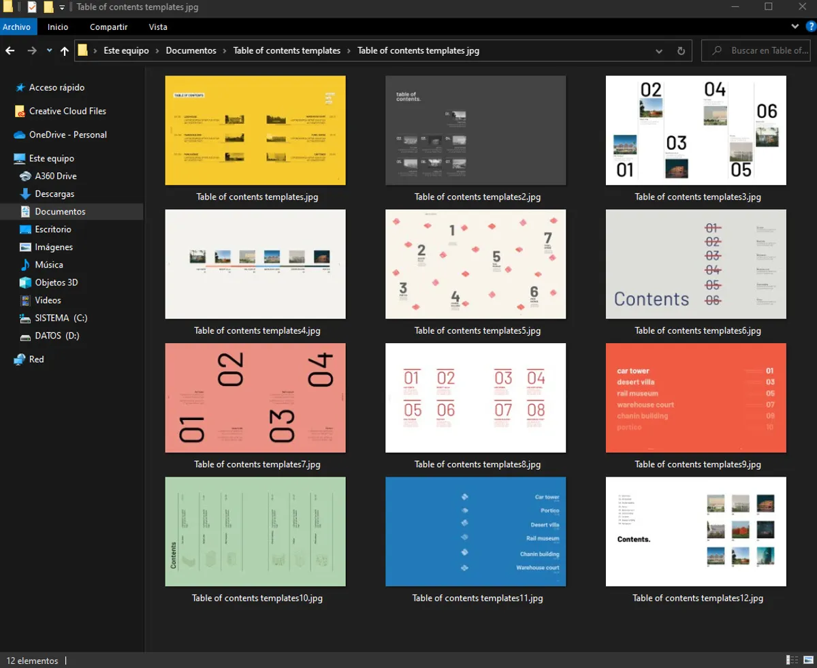
Task: Open the Customize Quick Access Toolbar menu
Action: coord(61,7)
